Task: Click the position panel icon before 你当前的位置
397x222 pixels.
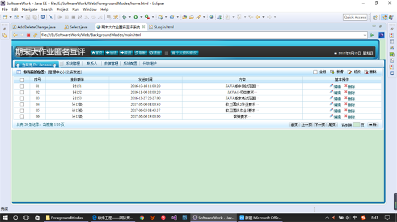Action: pos(19,72)
